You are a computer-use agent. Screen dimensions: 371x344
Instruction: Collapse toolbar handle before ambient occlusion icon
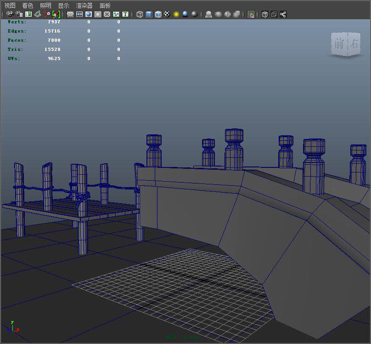point(202,14)
